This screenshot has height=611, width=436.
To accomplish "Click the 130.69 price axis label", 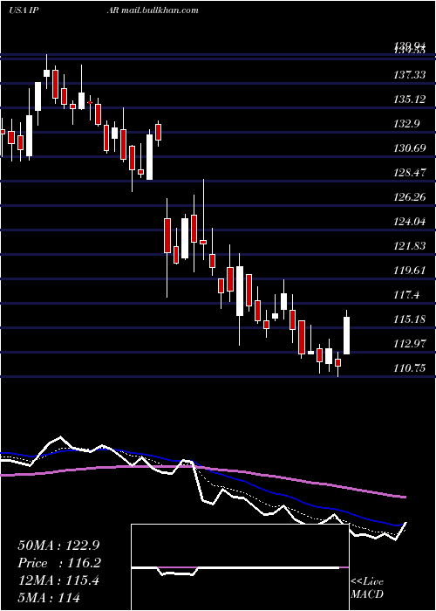I will tap(409, 148).
